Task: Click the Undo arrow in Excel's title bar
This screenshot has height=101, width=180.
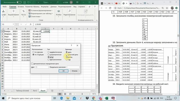Action: point(28,2)
